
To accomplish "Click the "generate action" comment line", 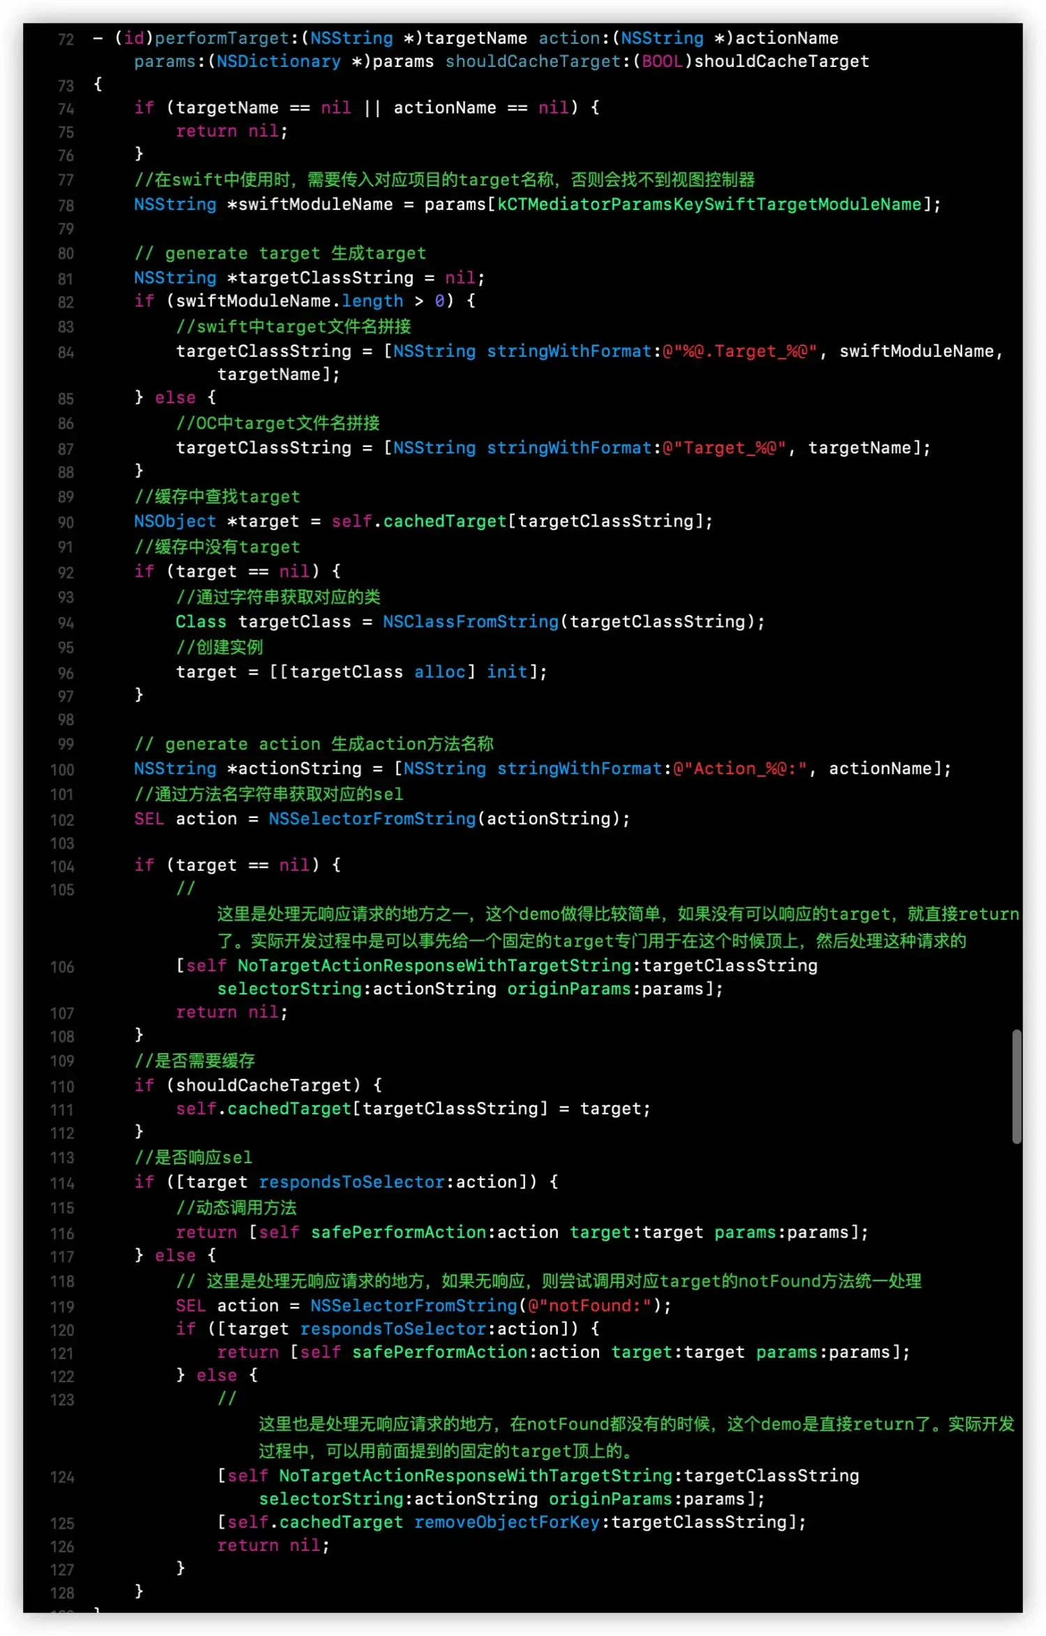I will (x=314, y=744).
